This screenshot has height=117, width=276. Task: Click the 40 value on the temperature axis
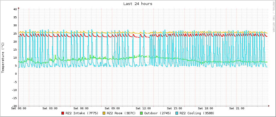click(x=15, y=9)
